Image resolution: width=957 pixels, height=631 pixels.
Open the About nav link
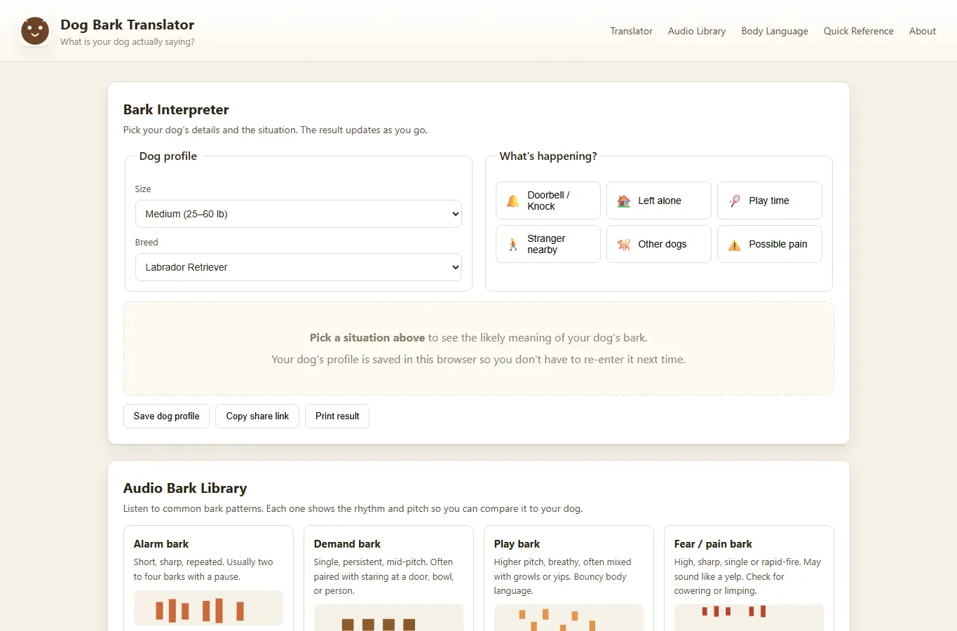click(x=923, y=31)
